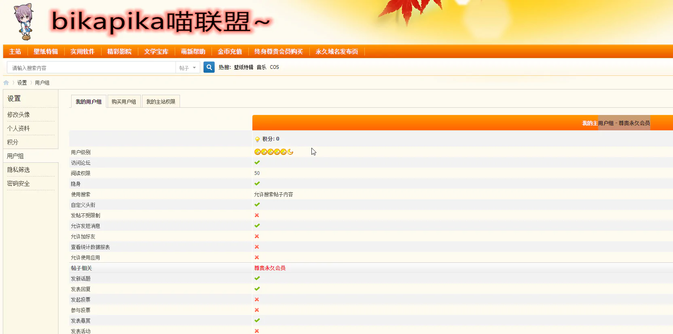Click the green check for 访问论坛

pyautogui.click(x=257, y=162)
